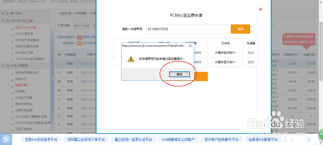Image resolution: width=323 pixels, height=145 pixels.
Task: Expand the 客户资料 tree node
Action: [3, 13]
